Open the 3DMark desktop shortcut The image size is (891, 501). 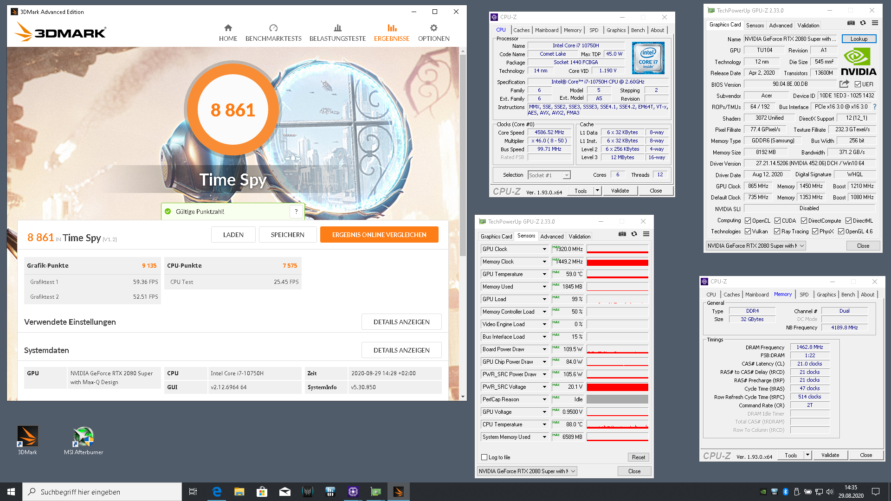coord(27,440)
